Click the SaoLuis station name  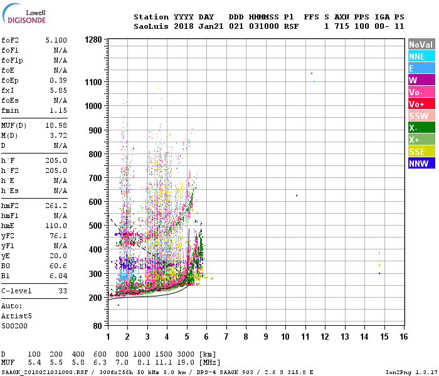pyautogui.click(x=151, y=26)
